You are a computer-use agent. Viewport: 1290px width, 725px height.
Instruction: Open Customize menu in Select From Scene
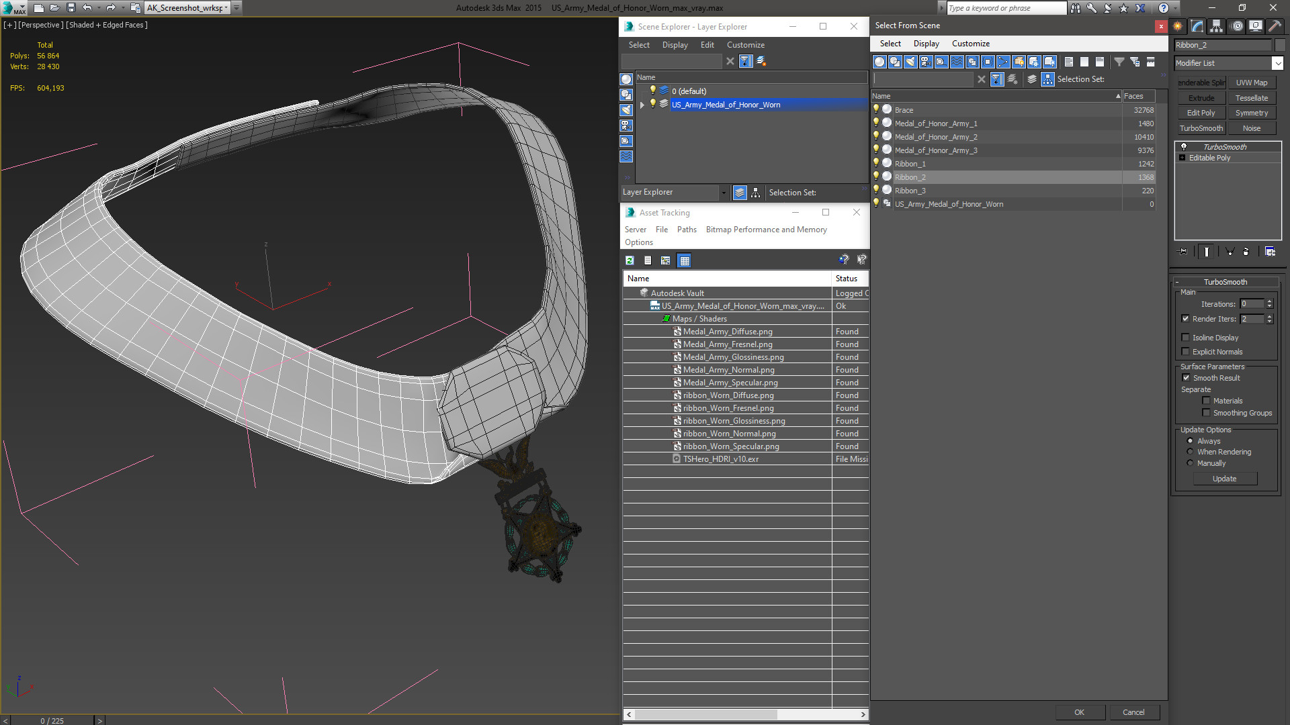[970, 44]
